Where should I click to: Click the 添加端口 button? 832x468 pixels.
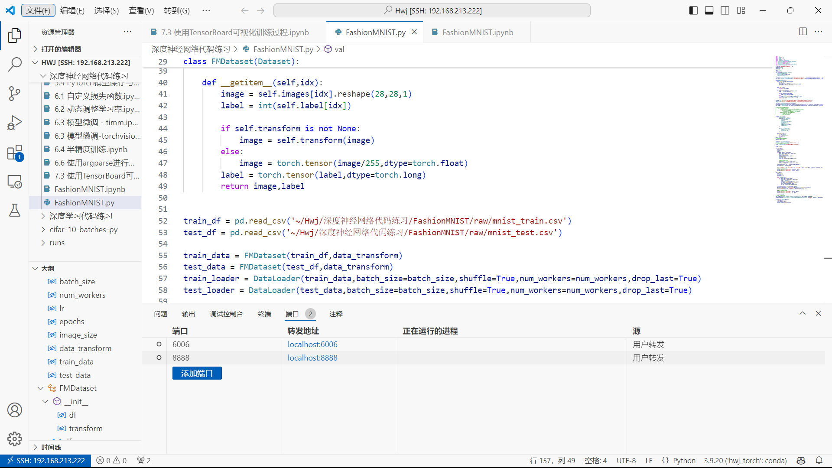coord(197,373)
